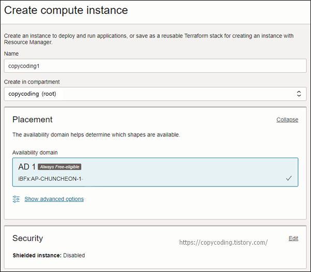Image resolution: width=311 pixels, height=272 pixels.
Task: Click the advanced options sliders icon
Action: tap(16, 199)
